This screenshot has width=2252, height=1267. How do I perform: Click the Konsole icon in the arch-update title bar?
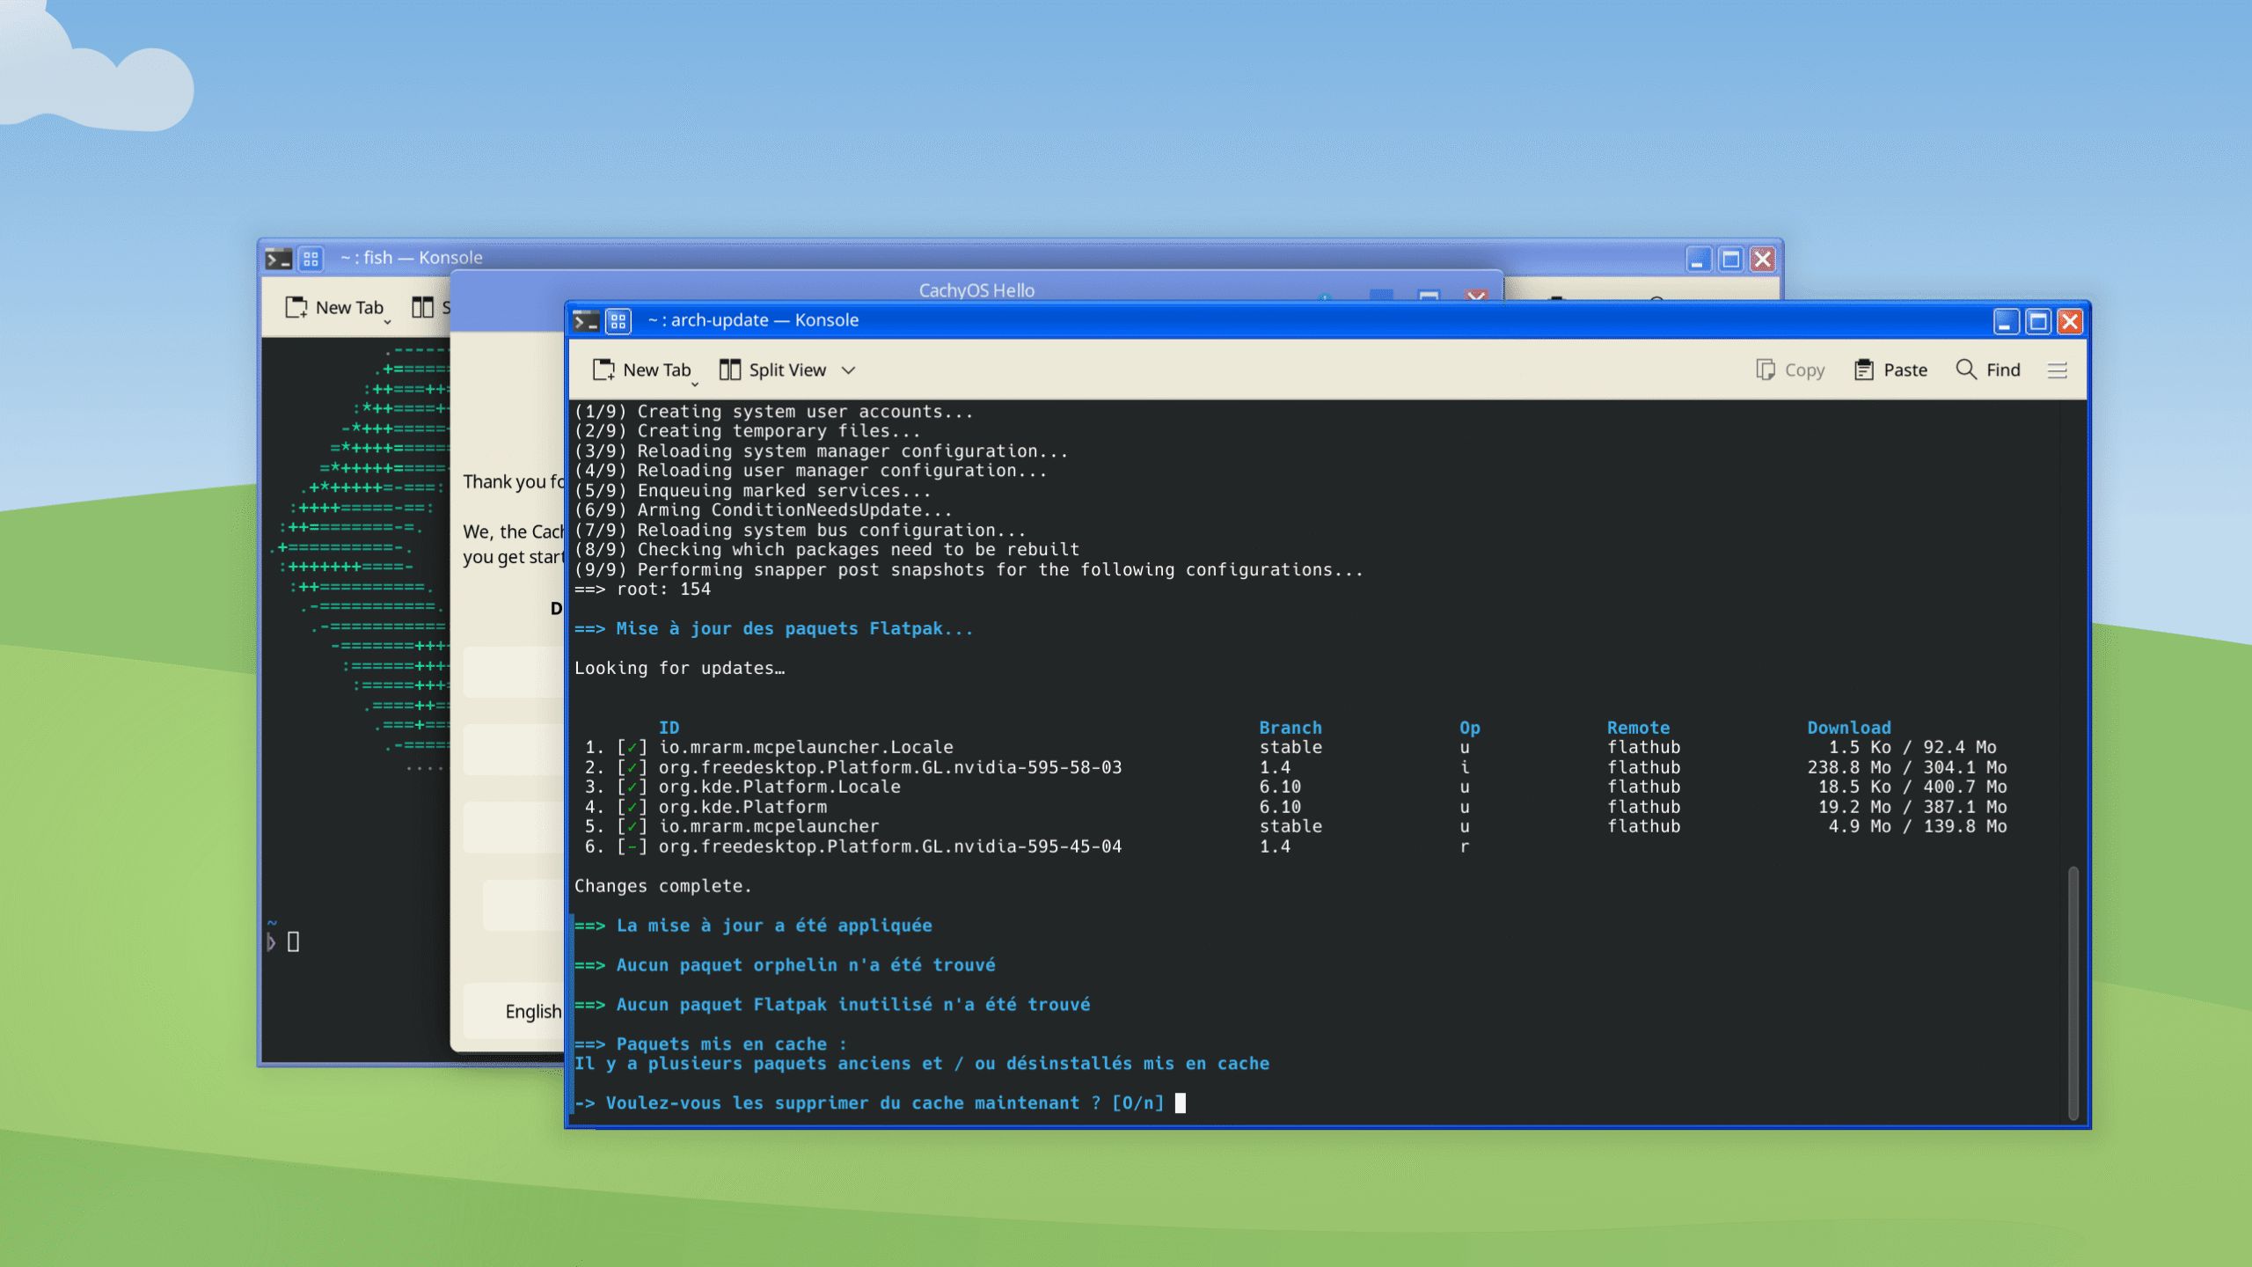[584, 321]
